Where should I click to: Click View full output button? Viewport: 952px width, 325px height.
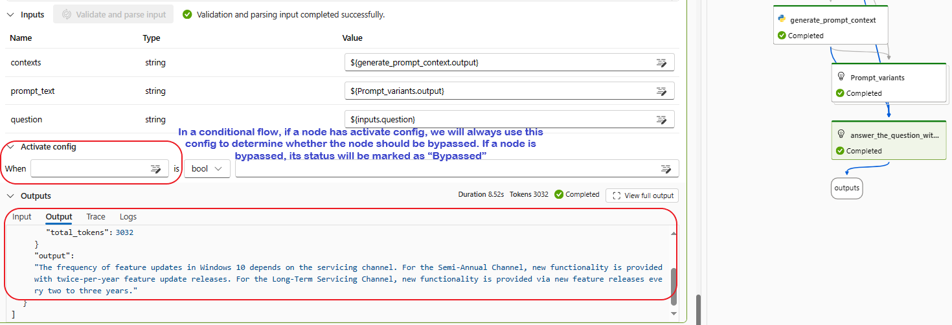[x=642, y=196]
